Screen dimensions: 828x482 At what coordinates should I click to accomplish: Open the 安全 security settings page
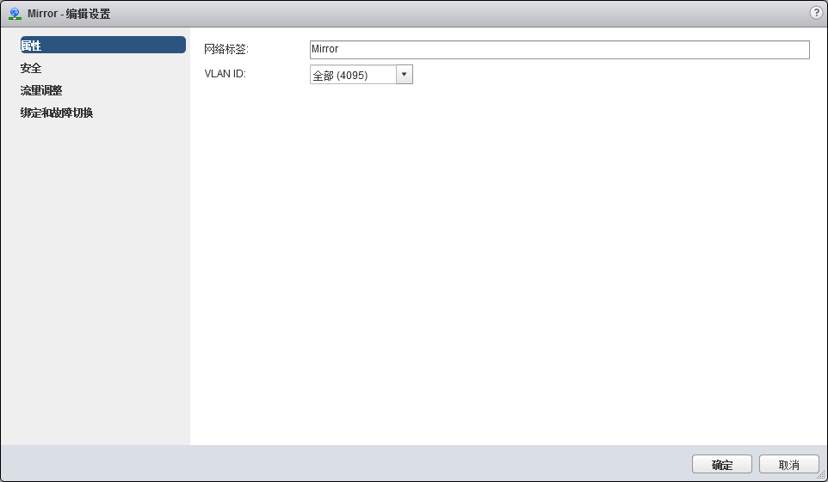[31, 68]
